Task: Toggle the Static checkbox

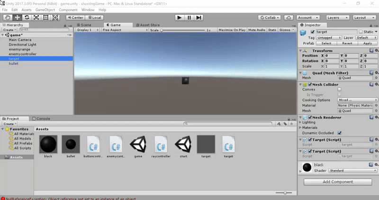Action: (361, 32)
